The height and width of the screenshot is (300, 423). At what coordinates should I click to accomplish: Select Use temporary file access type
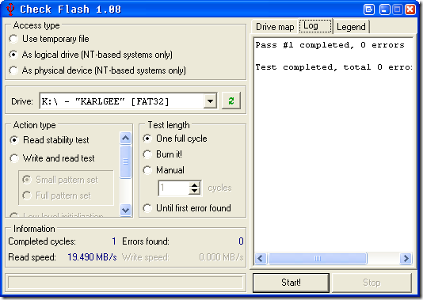[x=49, y=39]
